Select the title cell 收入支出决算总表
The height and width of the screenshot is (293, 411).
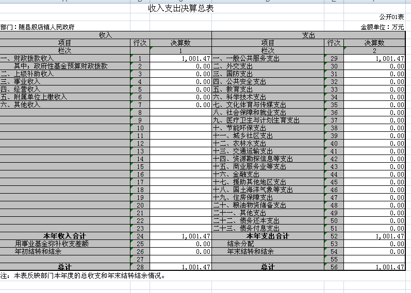(181, 8)
